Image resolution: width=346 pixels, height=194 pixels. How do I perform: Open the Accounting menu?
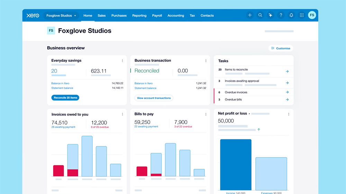tap(176, 16)
